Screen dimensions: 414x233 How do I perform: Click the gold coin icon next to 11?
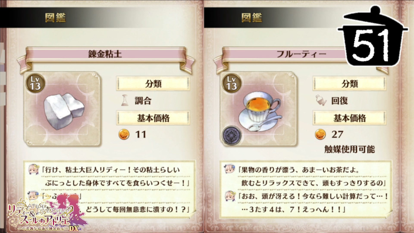[124, 134]
